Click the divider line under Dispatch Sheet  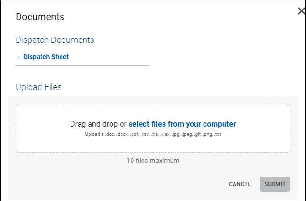point(82,65)
